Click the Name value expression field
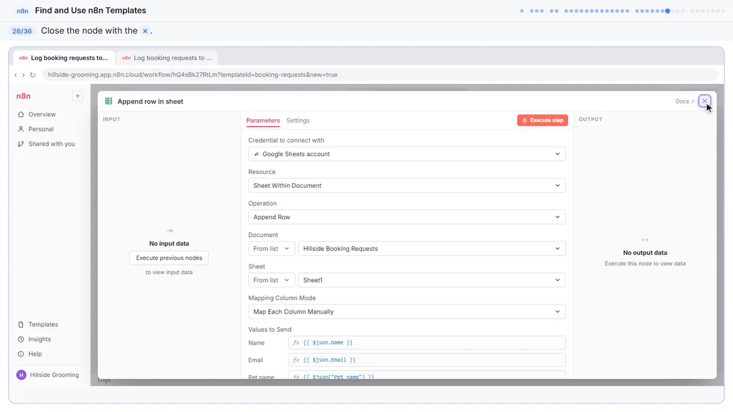The image size is (733, 412). pyautogui.click(x=427, y=343)
